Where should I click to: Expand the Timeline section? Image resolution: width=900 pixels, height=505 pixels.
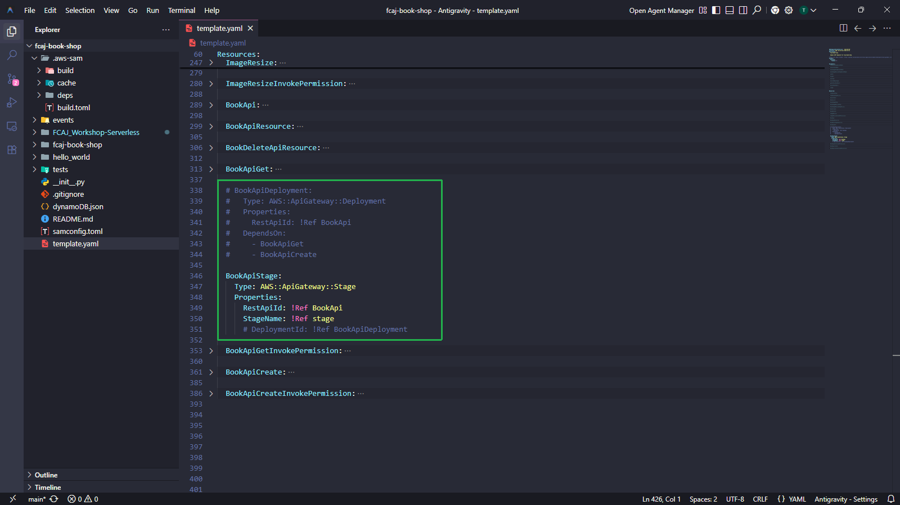(x=29, y=488)
